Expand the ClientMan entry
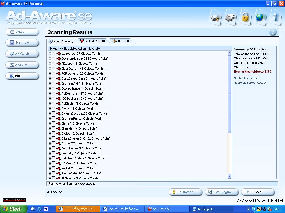Image resolution: width=285 pixels, height=213 pixels. point(50,128)
